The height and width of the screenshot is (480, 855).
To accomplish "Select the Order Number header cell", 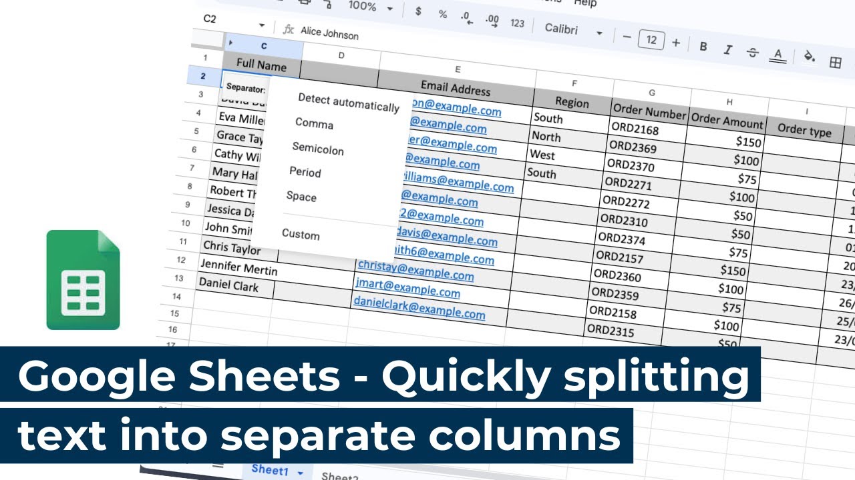I will (x=650, y=112).
